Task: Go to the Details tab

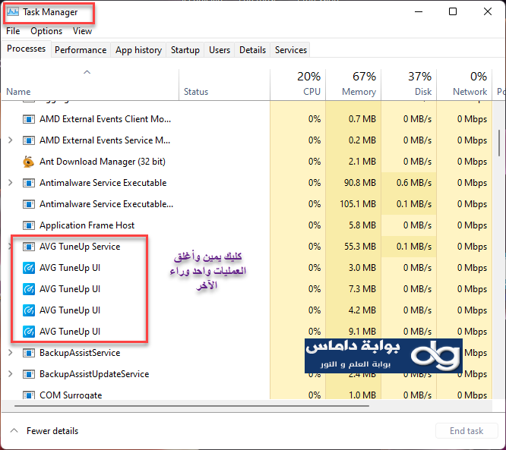Action: click(x=252, y=50)
